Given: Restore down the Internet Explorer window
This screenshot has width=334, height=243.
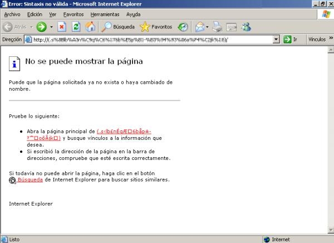Looking at the screenshot, I should point(323,4).
